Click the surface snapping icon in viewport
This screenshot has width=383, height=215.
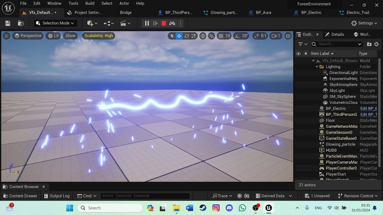point(212,36)
